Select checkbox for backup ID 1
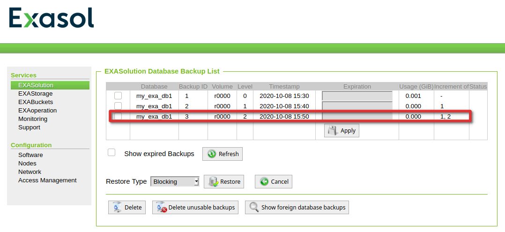 (x=118, y=96)
